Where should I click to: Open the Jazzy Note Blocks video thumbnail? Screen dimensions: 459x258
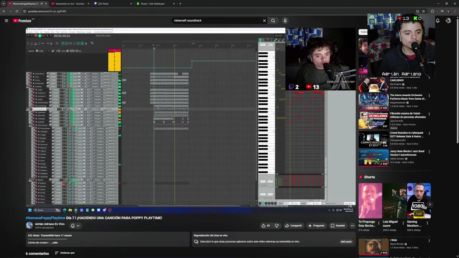coord(374,158)
